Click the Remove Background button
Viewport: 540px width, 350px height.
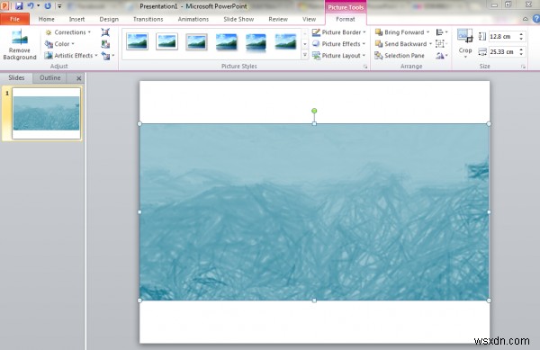(20, 45)
